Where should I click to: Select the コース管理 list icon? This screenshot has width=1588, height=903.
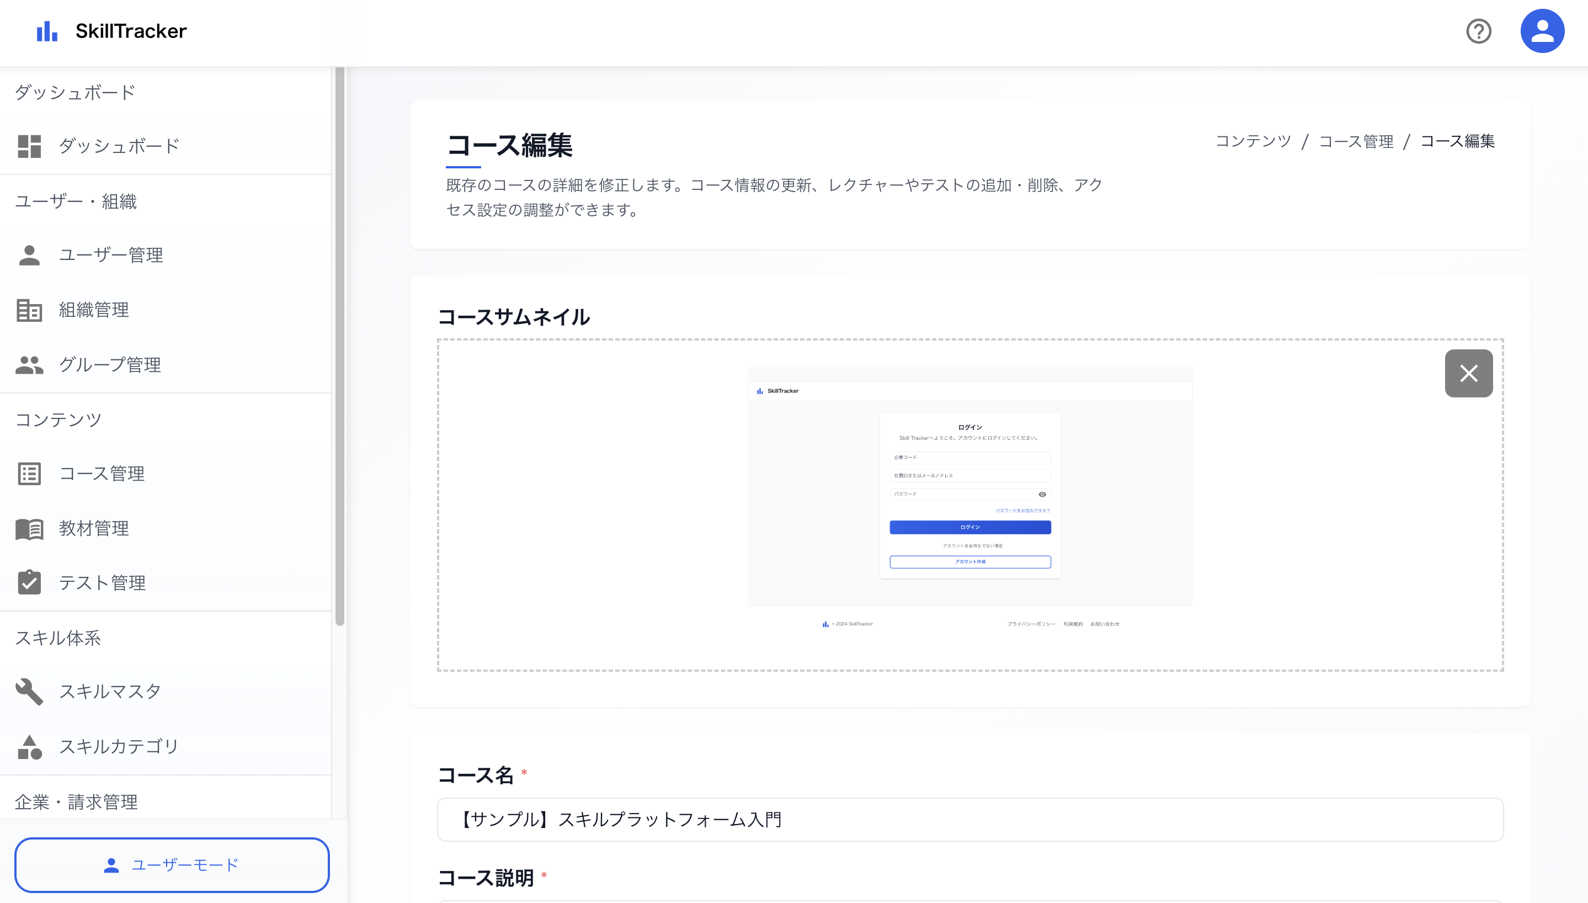(x=29, y=474)
